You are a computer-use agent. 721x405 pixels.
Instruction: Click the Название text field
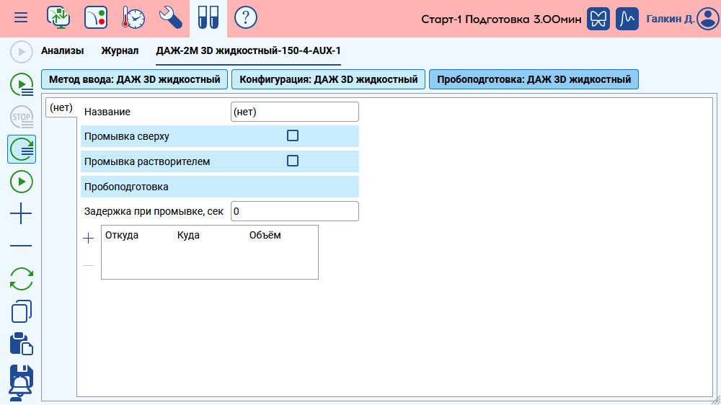[x=294, y=112]
